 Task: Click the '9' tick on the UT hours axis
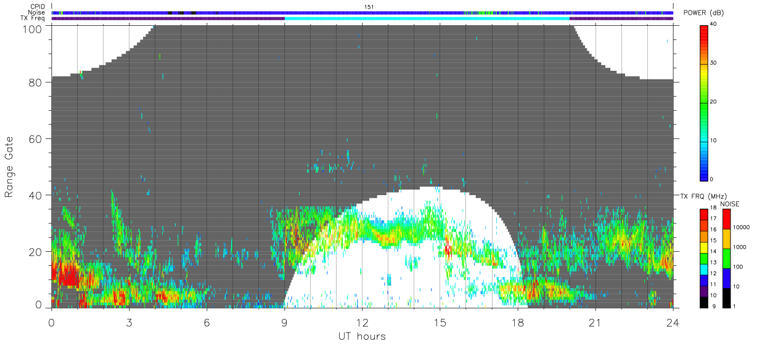click(x=285, y=323)
